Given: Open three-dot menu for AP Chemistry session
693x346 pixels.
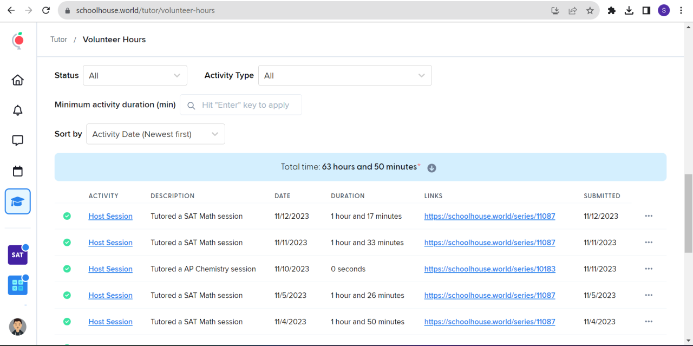Looking at the screenshot, I should tap(649, 269).
